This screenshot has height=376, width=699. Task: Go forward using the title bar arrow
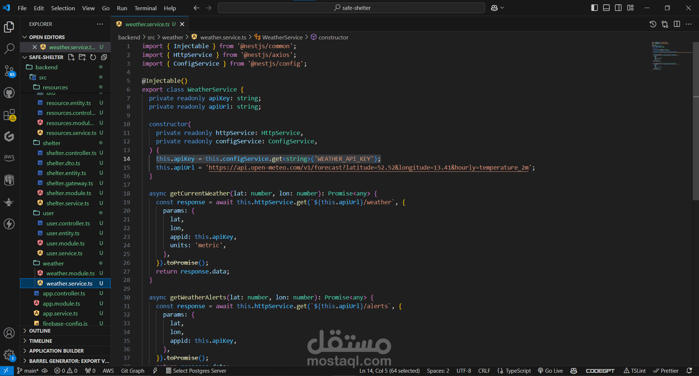[208, 8]
